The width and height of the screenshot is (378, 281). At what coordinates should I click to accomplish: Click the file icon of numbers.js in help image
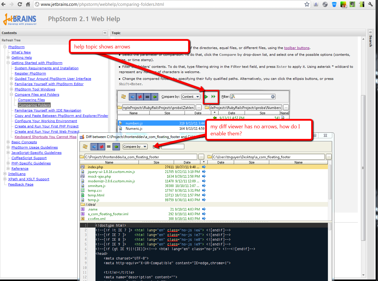click(x=120, y=123)
